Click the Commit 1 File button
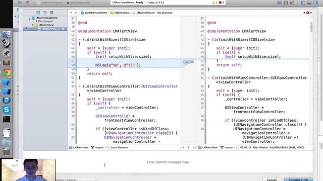Screen dimensions: 323x181 (x=298, y=179)
